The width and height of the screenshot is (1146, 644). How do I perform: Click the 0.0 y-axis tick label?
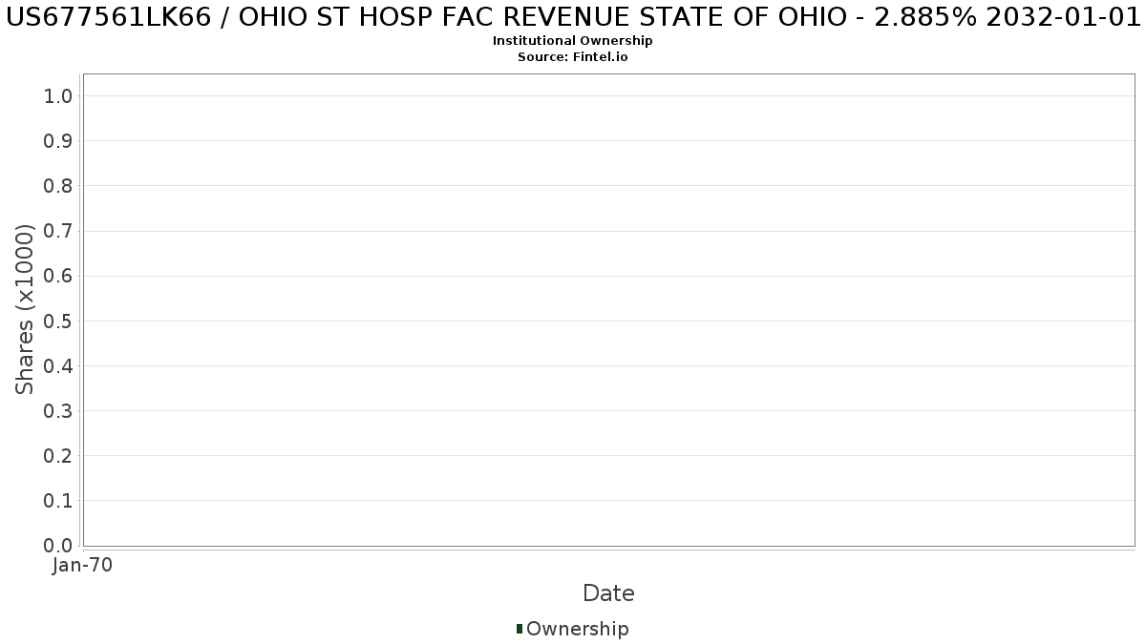tap(58, 546)
